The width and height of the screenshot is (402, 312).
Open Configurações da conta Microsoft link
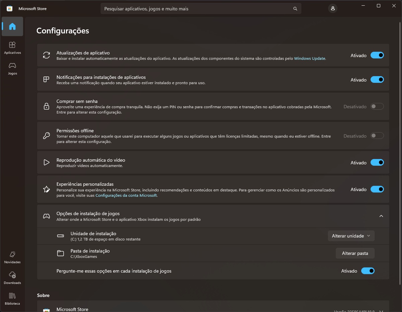point(126,195)
